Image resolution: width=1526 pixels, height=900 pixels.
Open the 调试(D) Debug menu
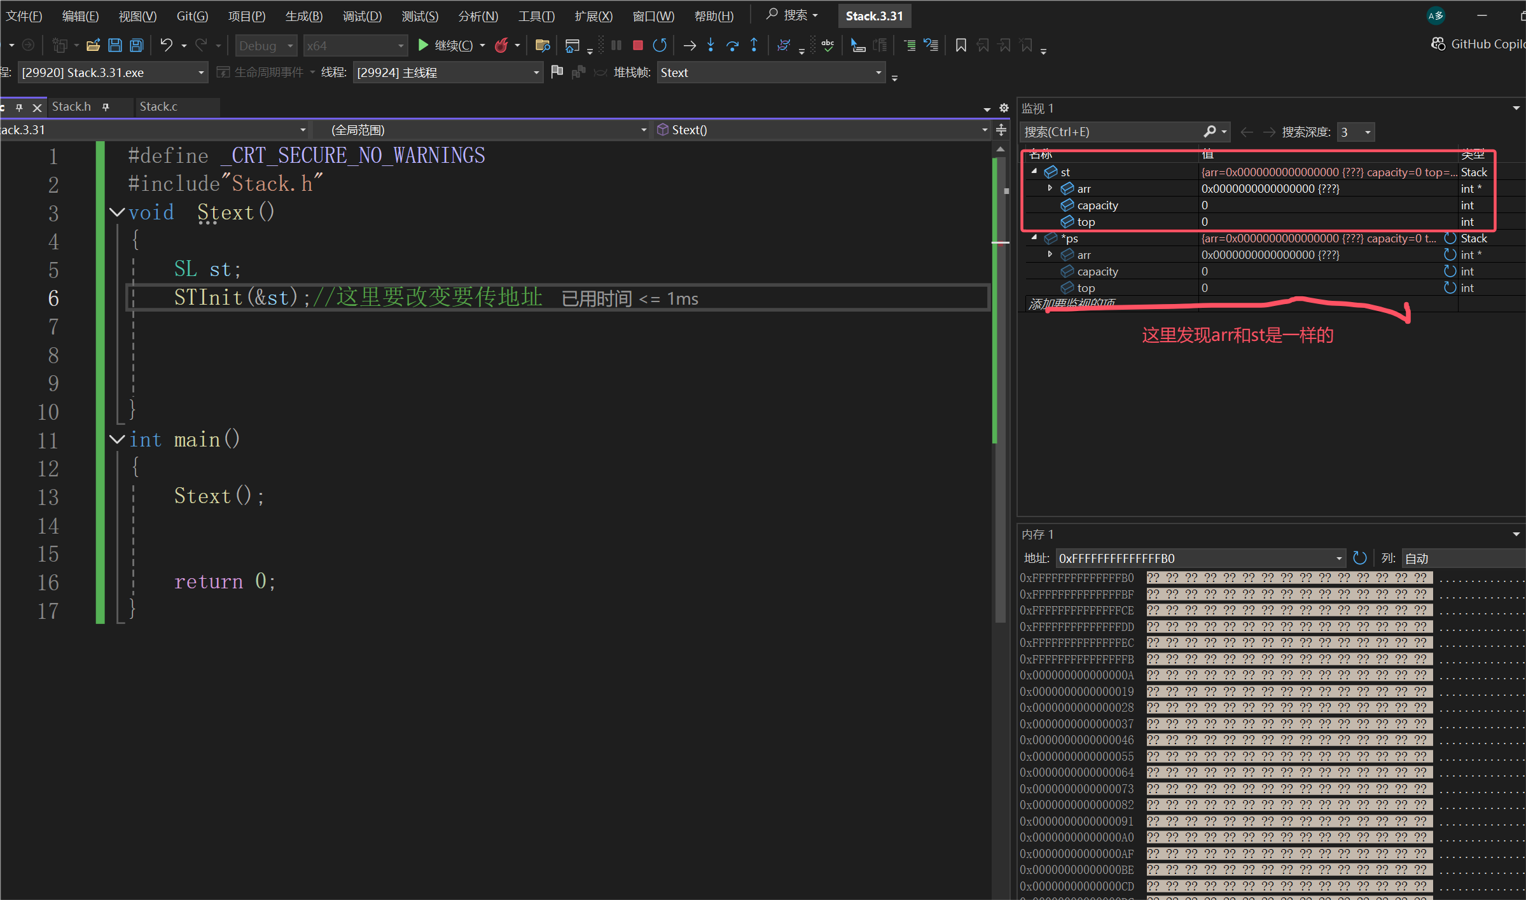pos(362,16)
